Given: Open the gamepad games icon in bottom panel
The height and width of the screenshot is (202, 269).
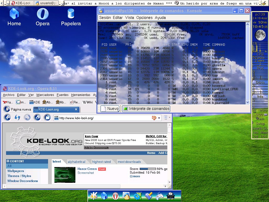Looking at the screenshot, I should 160,196.
